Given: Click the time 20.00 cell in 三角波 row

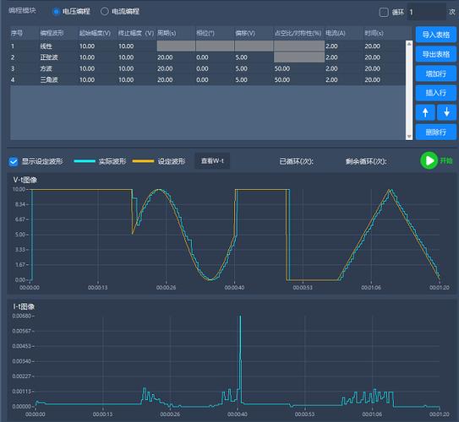Looking at the screenshot, I should click(x=372, y=80).
